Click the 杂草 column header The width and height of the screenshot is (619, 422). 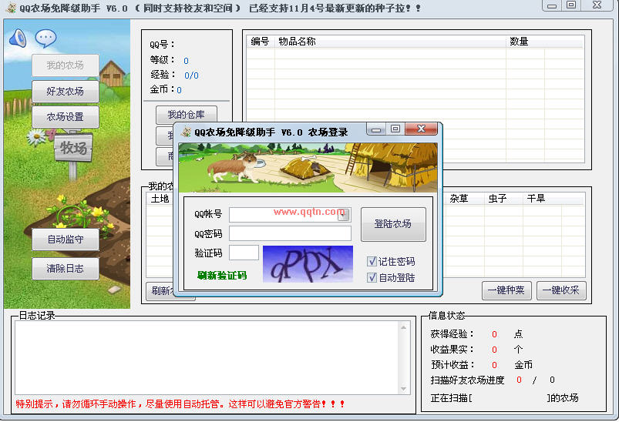tap(463, 199)
